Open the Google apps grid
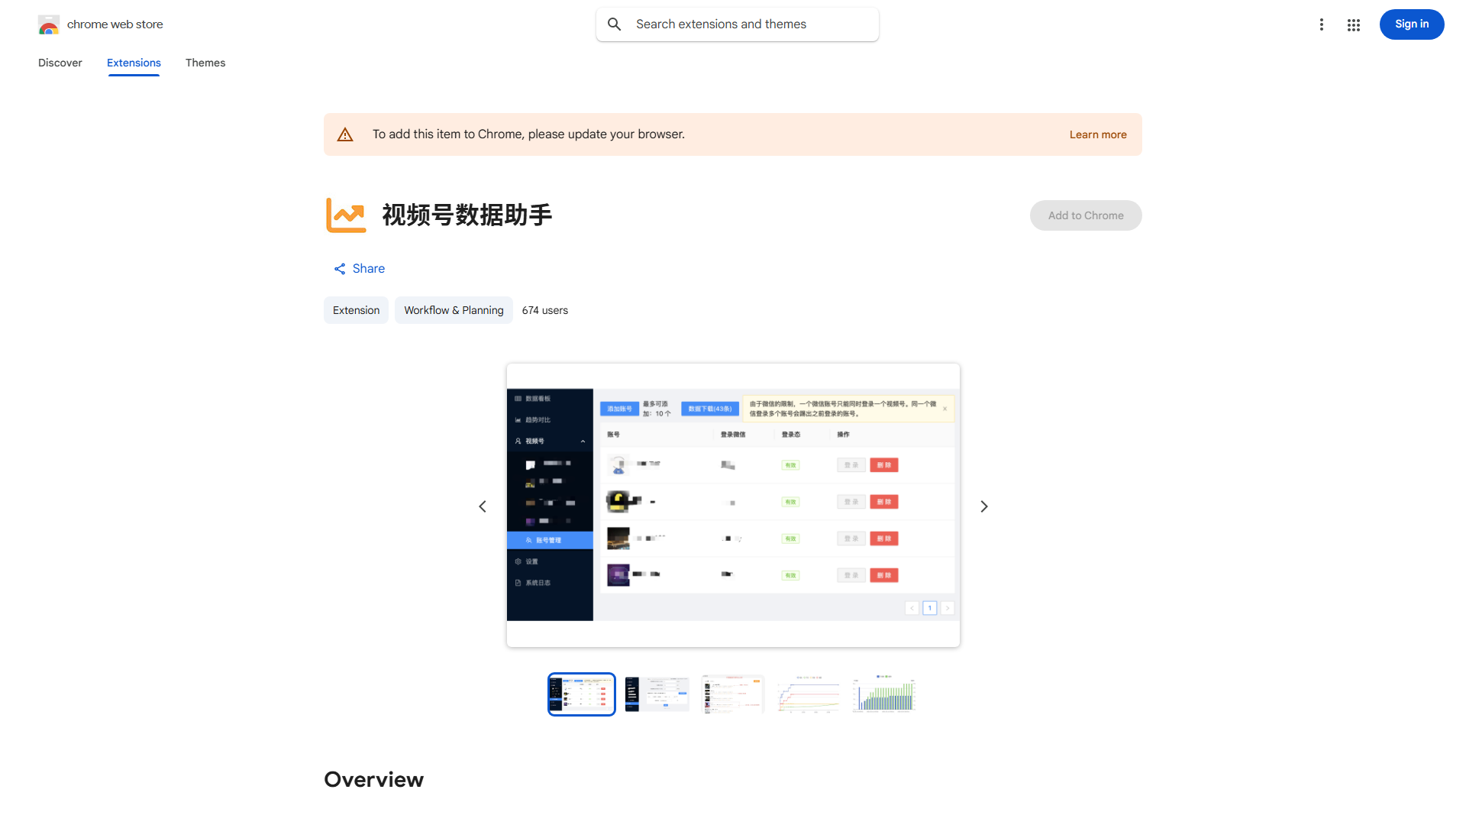Image resolution: width=1466 pixels, height=825 pixels. coord(1353,24)
